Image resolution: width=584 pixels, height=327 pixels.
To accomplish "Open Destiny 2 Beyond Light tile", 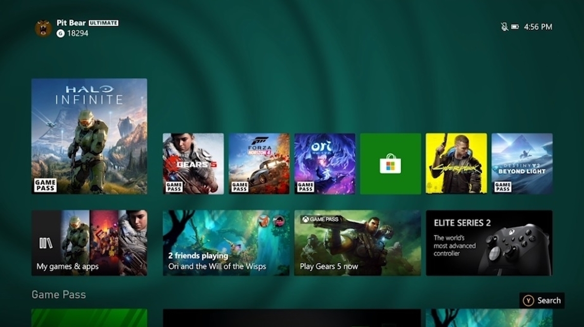I will 522,164.
